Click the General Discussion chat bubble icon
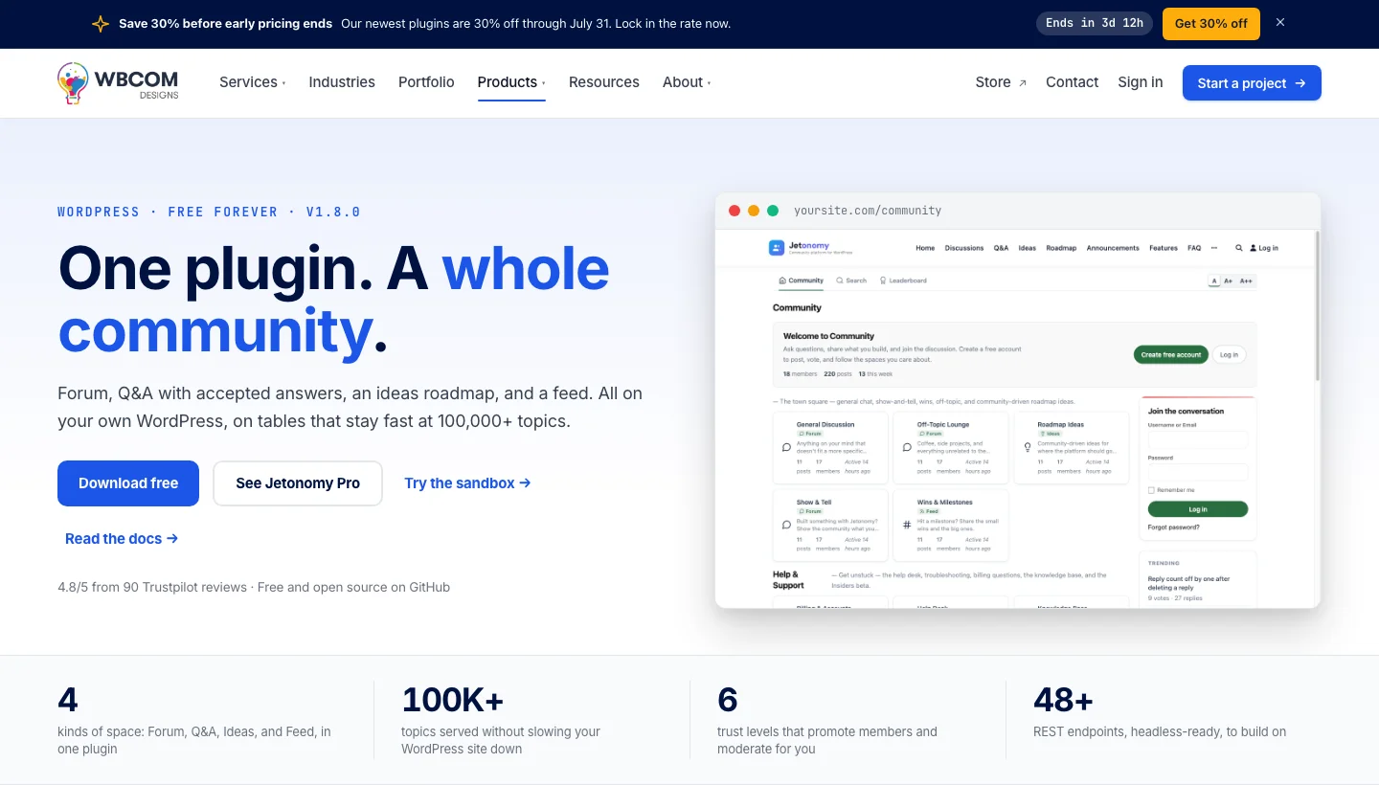The width and height of the screenshot is (1379, 785). tap(786, 447)
